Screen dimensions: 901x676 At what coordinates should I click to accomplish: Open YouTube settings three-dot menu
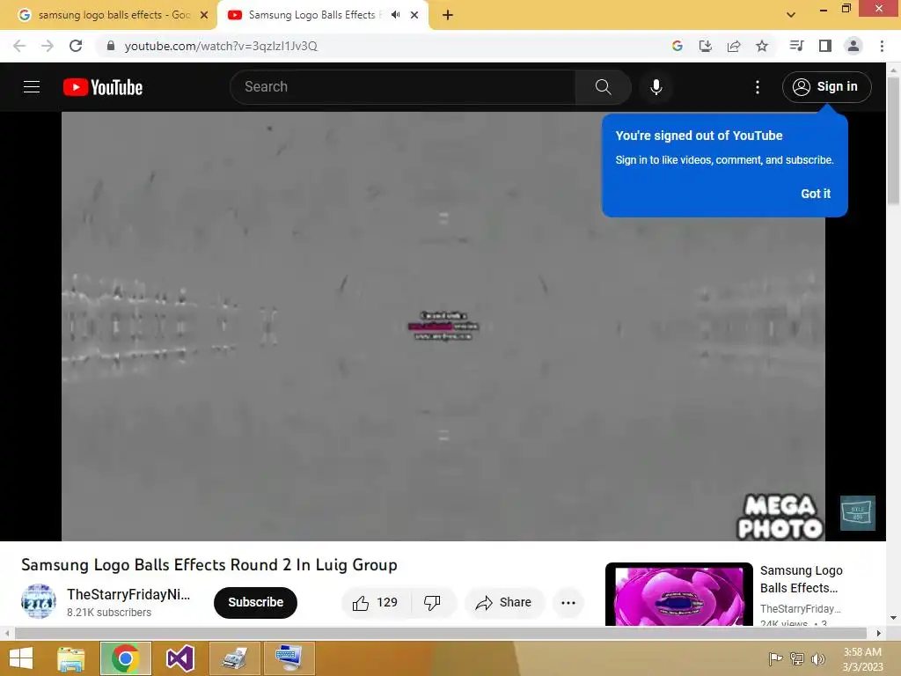[x=758, y=87]
